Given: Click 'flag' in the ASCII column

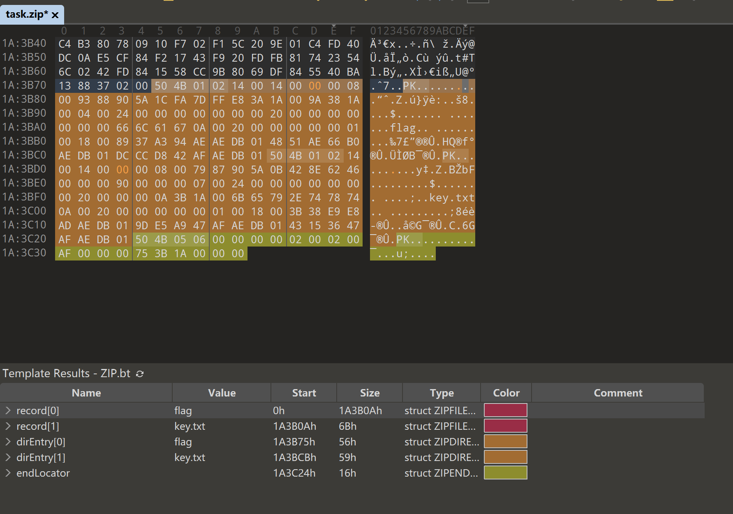Looking at the screenshot, I should (402, 128).
